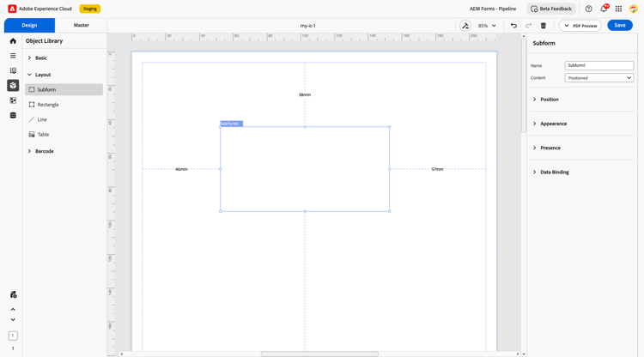Add a Subform from Object Library
The image size is (644, 357).
[64, 89]
